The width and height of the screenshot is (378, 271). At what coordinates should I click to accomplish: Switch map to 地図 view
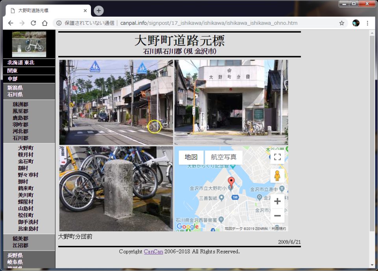coord(191,157)
